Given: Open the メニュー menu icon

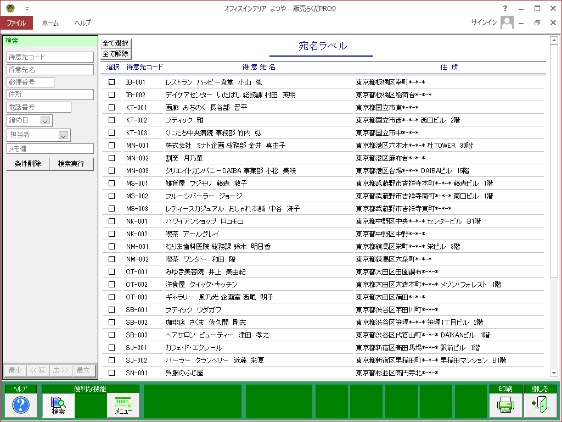Looking at the screenshot, I should pos(123,405).
